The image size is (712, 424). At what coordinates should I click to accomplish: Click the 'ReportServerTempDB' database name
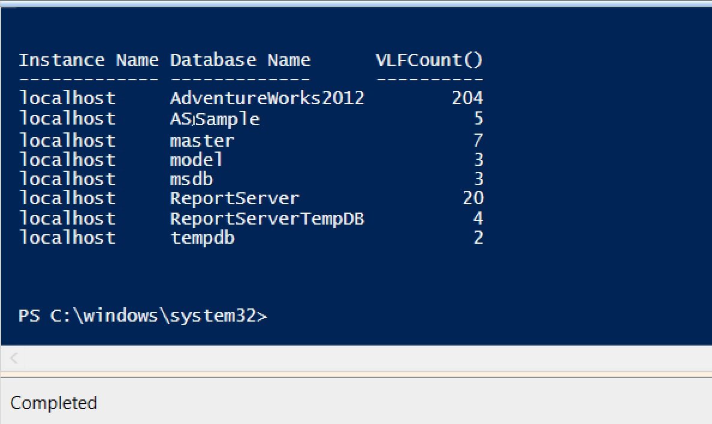(267, 219)
